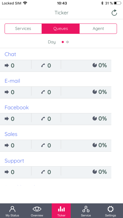Open the Overview eye icon
Screen dimensions: 123x218
point(37,209)
